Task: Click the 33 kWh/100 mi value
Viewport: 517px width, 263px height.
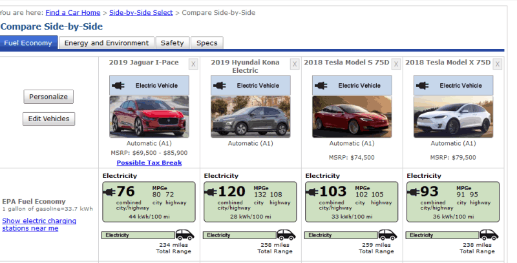Action: pos(352,217)
